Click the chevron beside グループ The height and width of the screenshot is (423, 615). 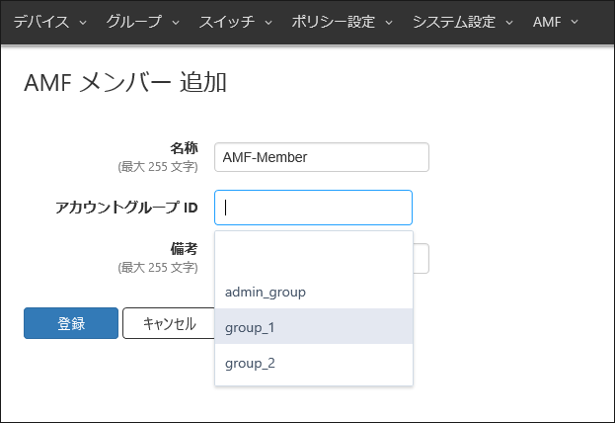click(175, 22)
